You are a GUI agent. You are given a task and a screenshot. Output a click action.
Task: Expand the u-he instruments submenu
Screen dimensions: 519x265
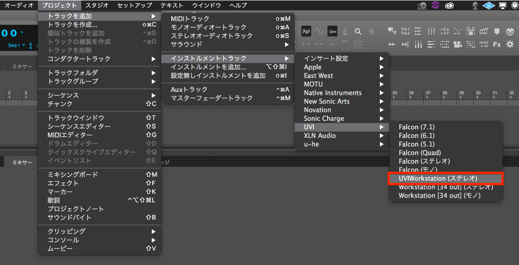click(x=342, y=144)
